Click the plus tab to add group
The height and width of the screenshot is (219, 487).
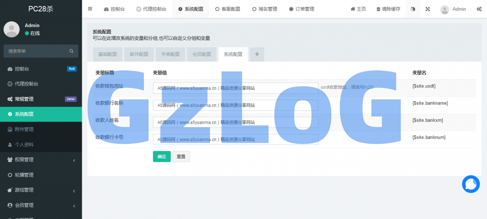coord(257,54)
